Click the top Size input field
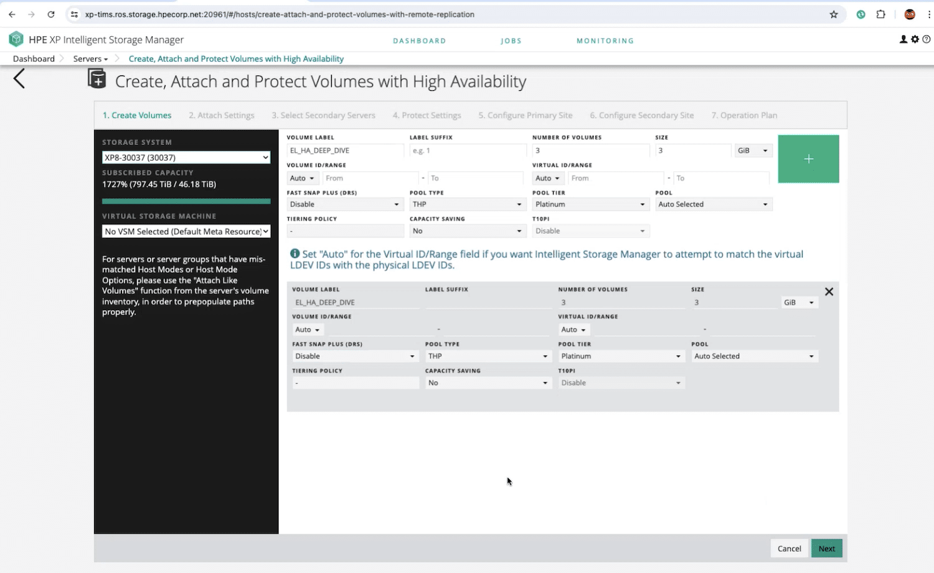The image size is (934, 573). pyautogui.click(x=693, y=150)
